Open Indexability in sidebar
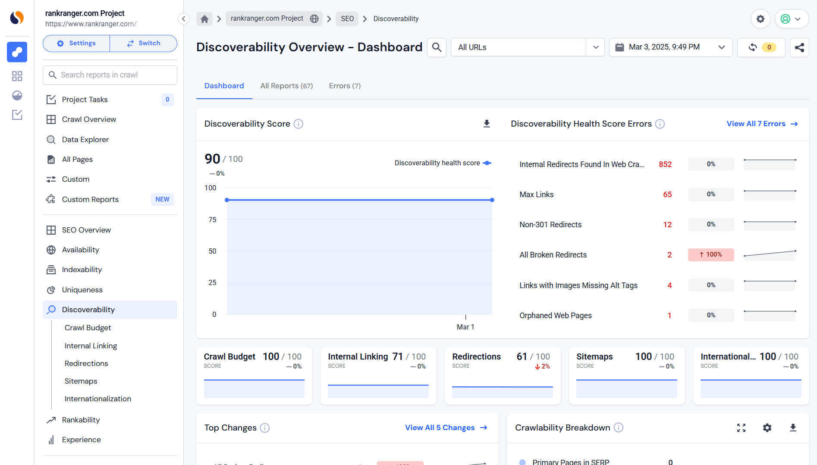The width and height of the screenshot is (817, 465). [110, 270]
